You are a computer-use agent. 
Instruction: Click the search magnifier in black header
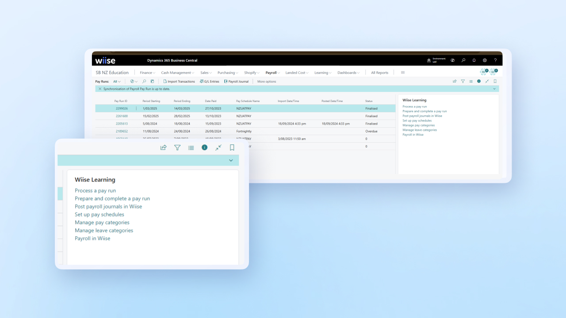pyautogui.click(x=463, y=61)
